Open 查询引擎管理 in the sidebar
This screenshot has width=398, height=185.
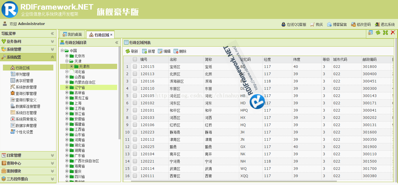click(24, 94)
